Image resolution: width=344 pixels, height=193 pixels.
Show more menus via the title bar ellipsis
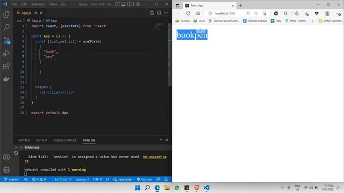(x=73, y=4)
